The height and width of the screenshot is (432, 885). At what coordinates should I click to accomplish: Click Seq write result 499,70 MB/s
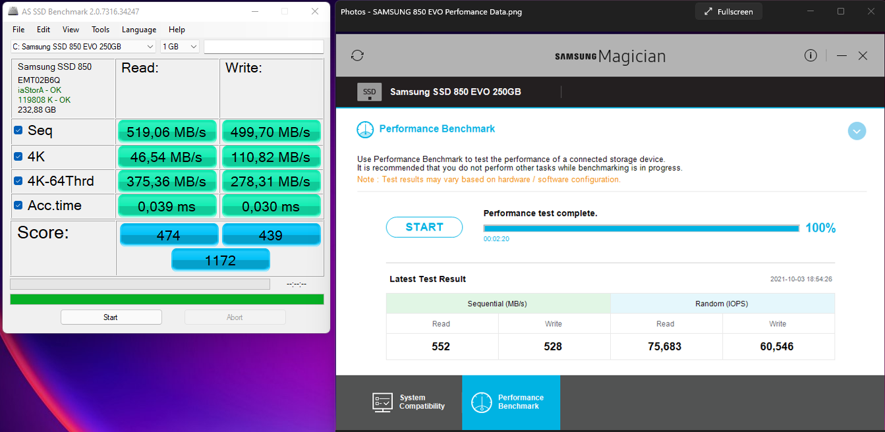tap(271, 132)
